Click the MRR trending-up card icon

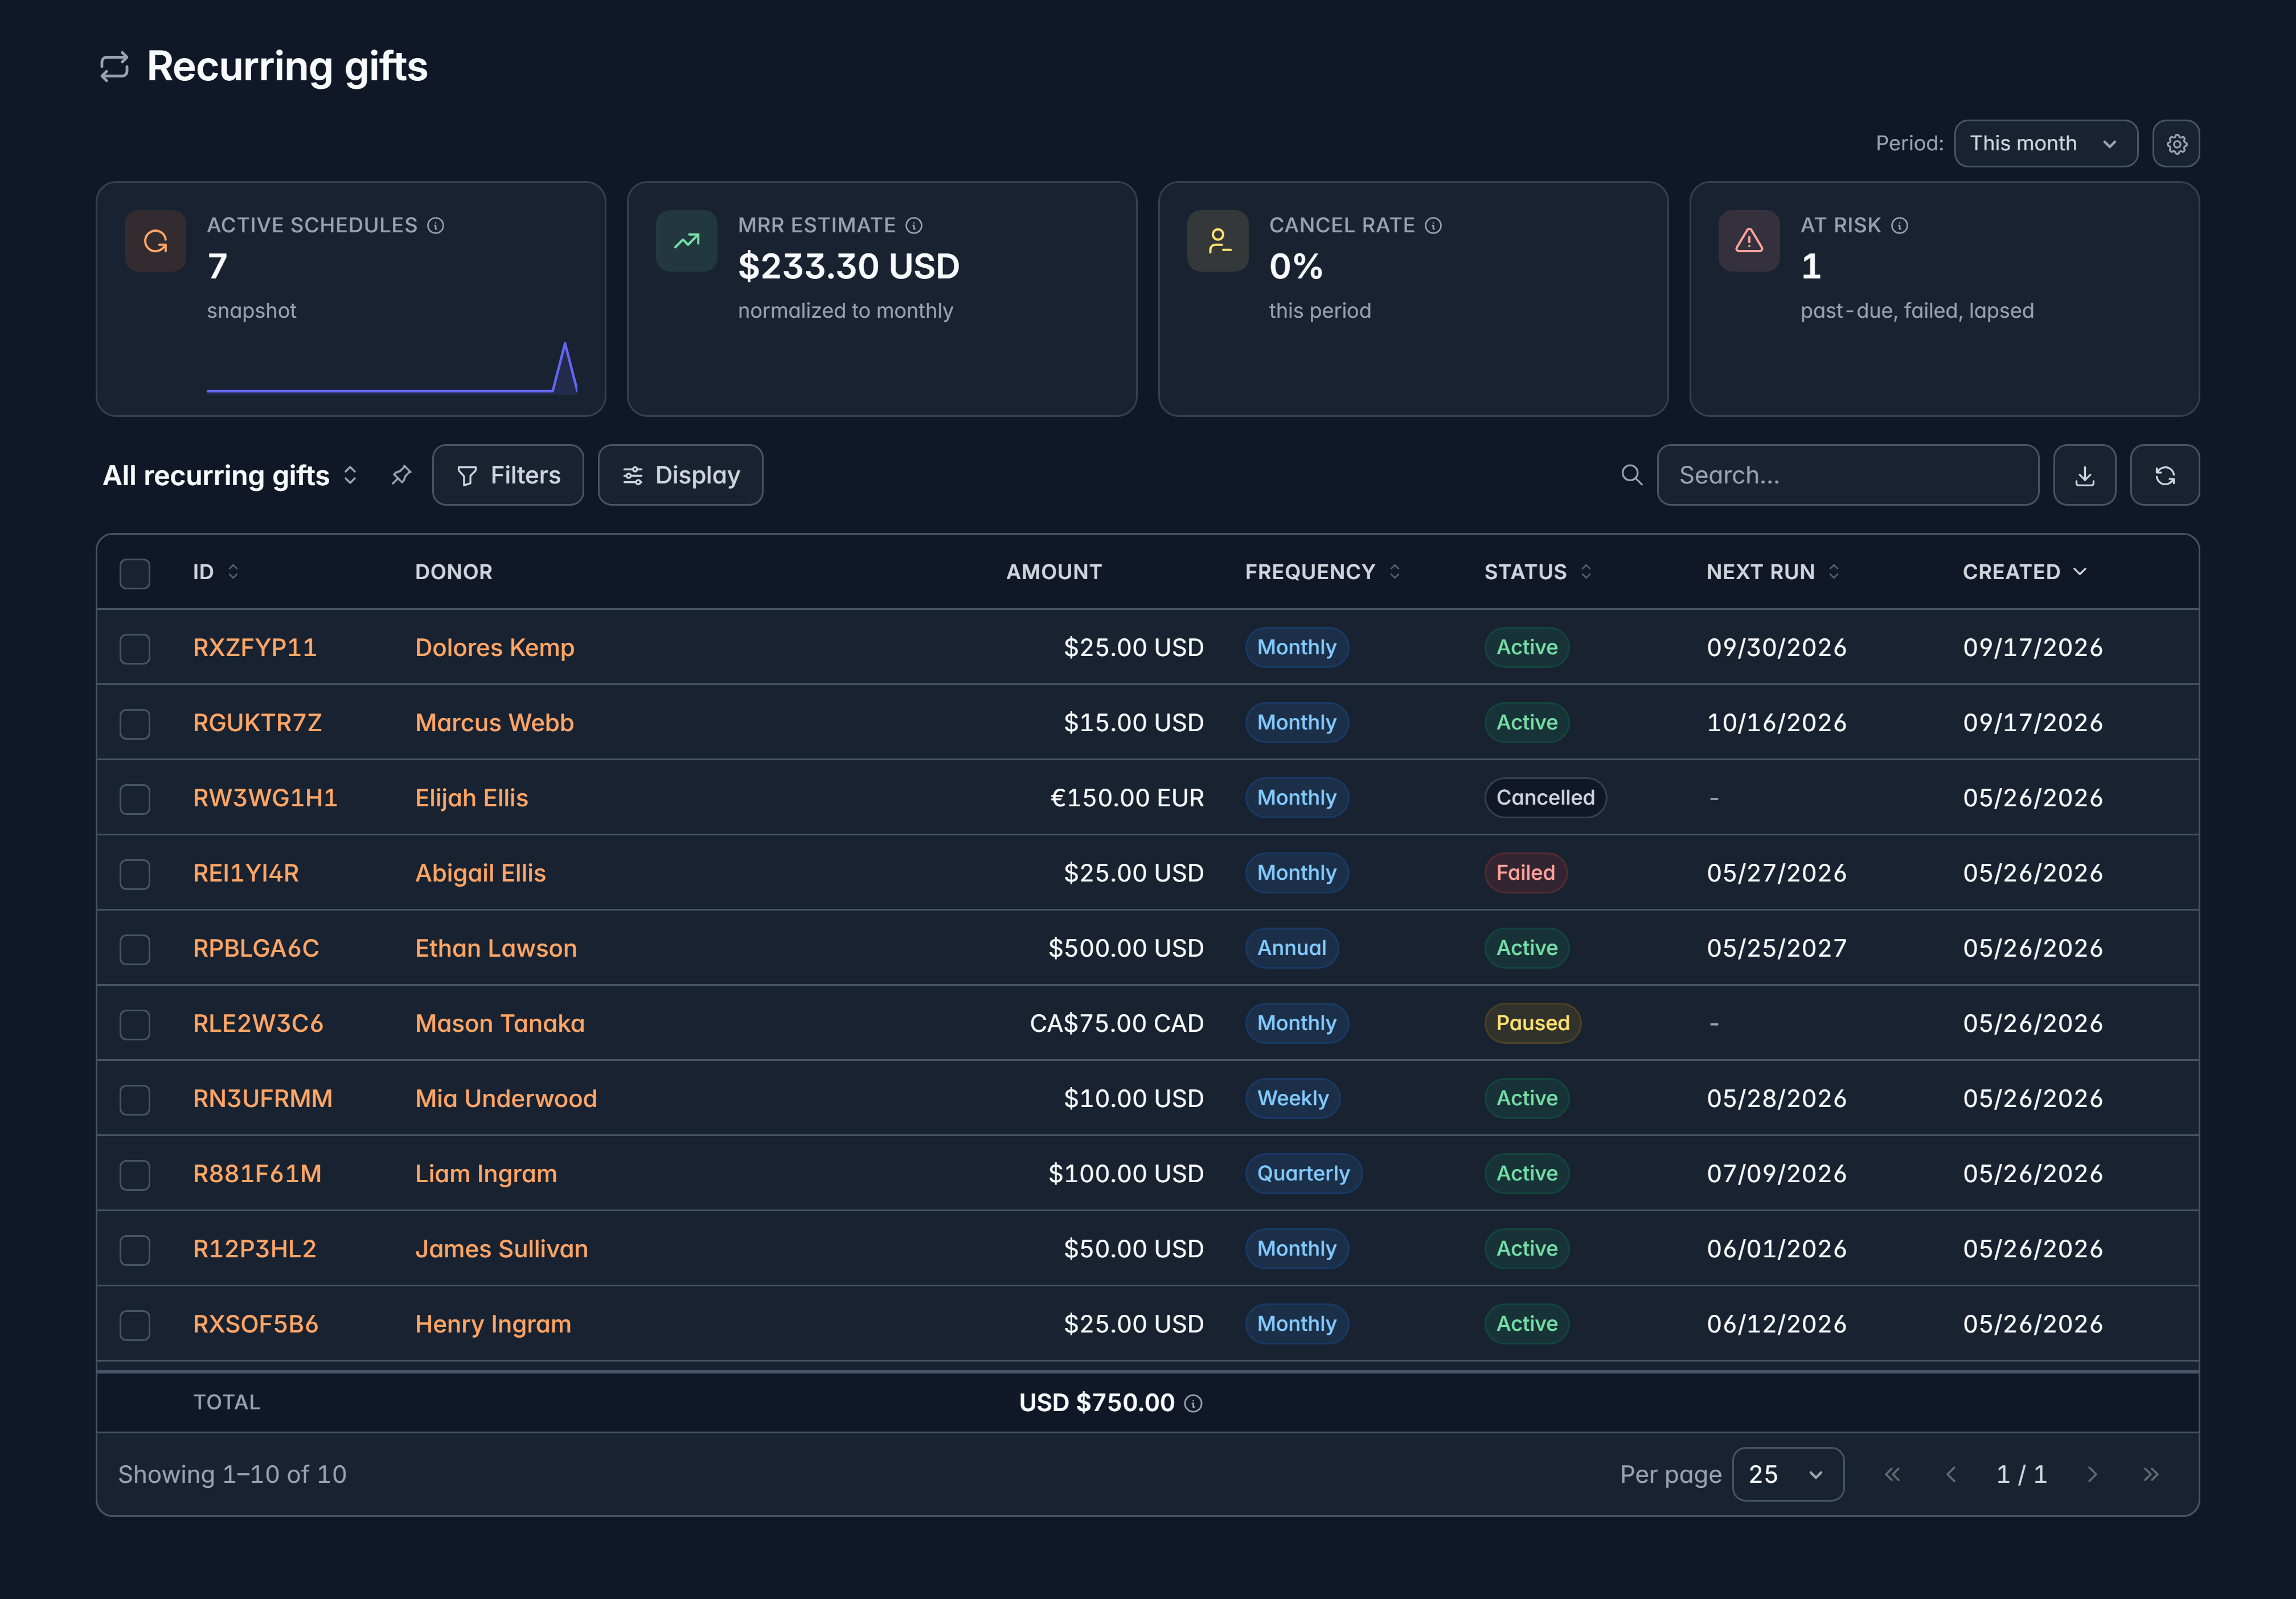[x=686, y=241]
